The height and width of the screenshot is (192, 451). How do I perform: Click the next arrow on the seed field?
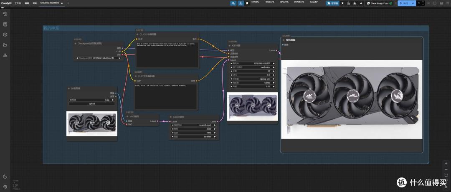tap(274, 64)
